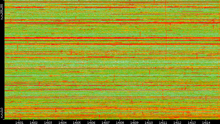Click the 14:07 time axis label
Image resolution: width=220 pixels, height=124 pixels.
pyautogui.click(x=105, y=123)
